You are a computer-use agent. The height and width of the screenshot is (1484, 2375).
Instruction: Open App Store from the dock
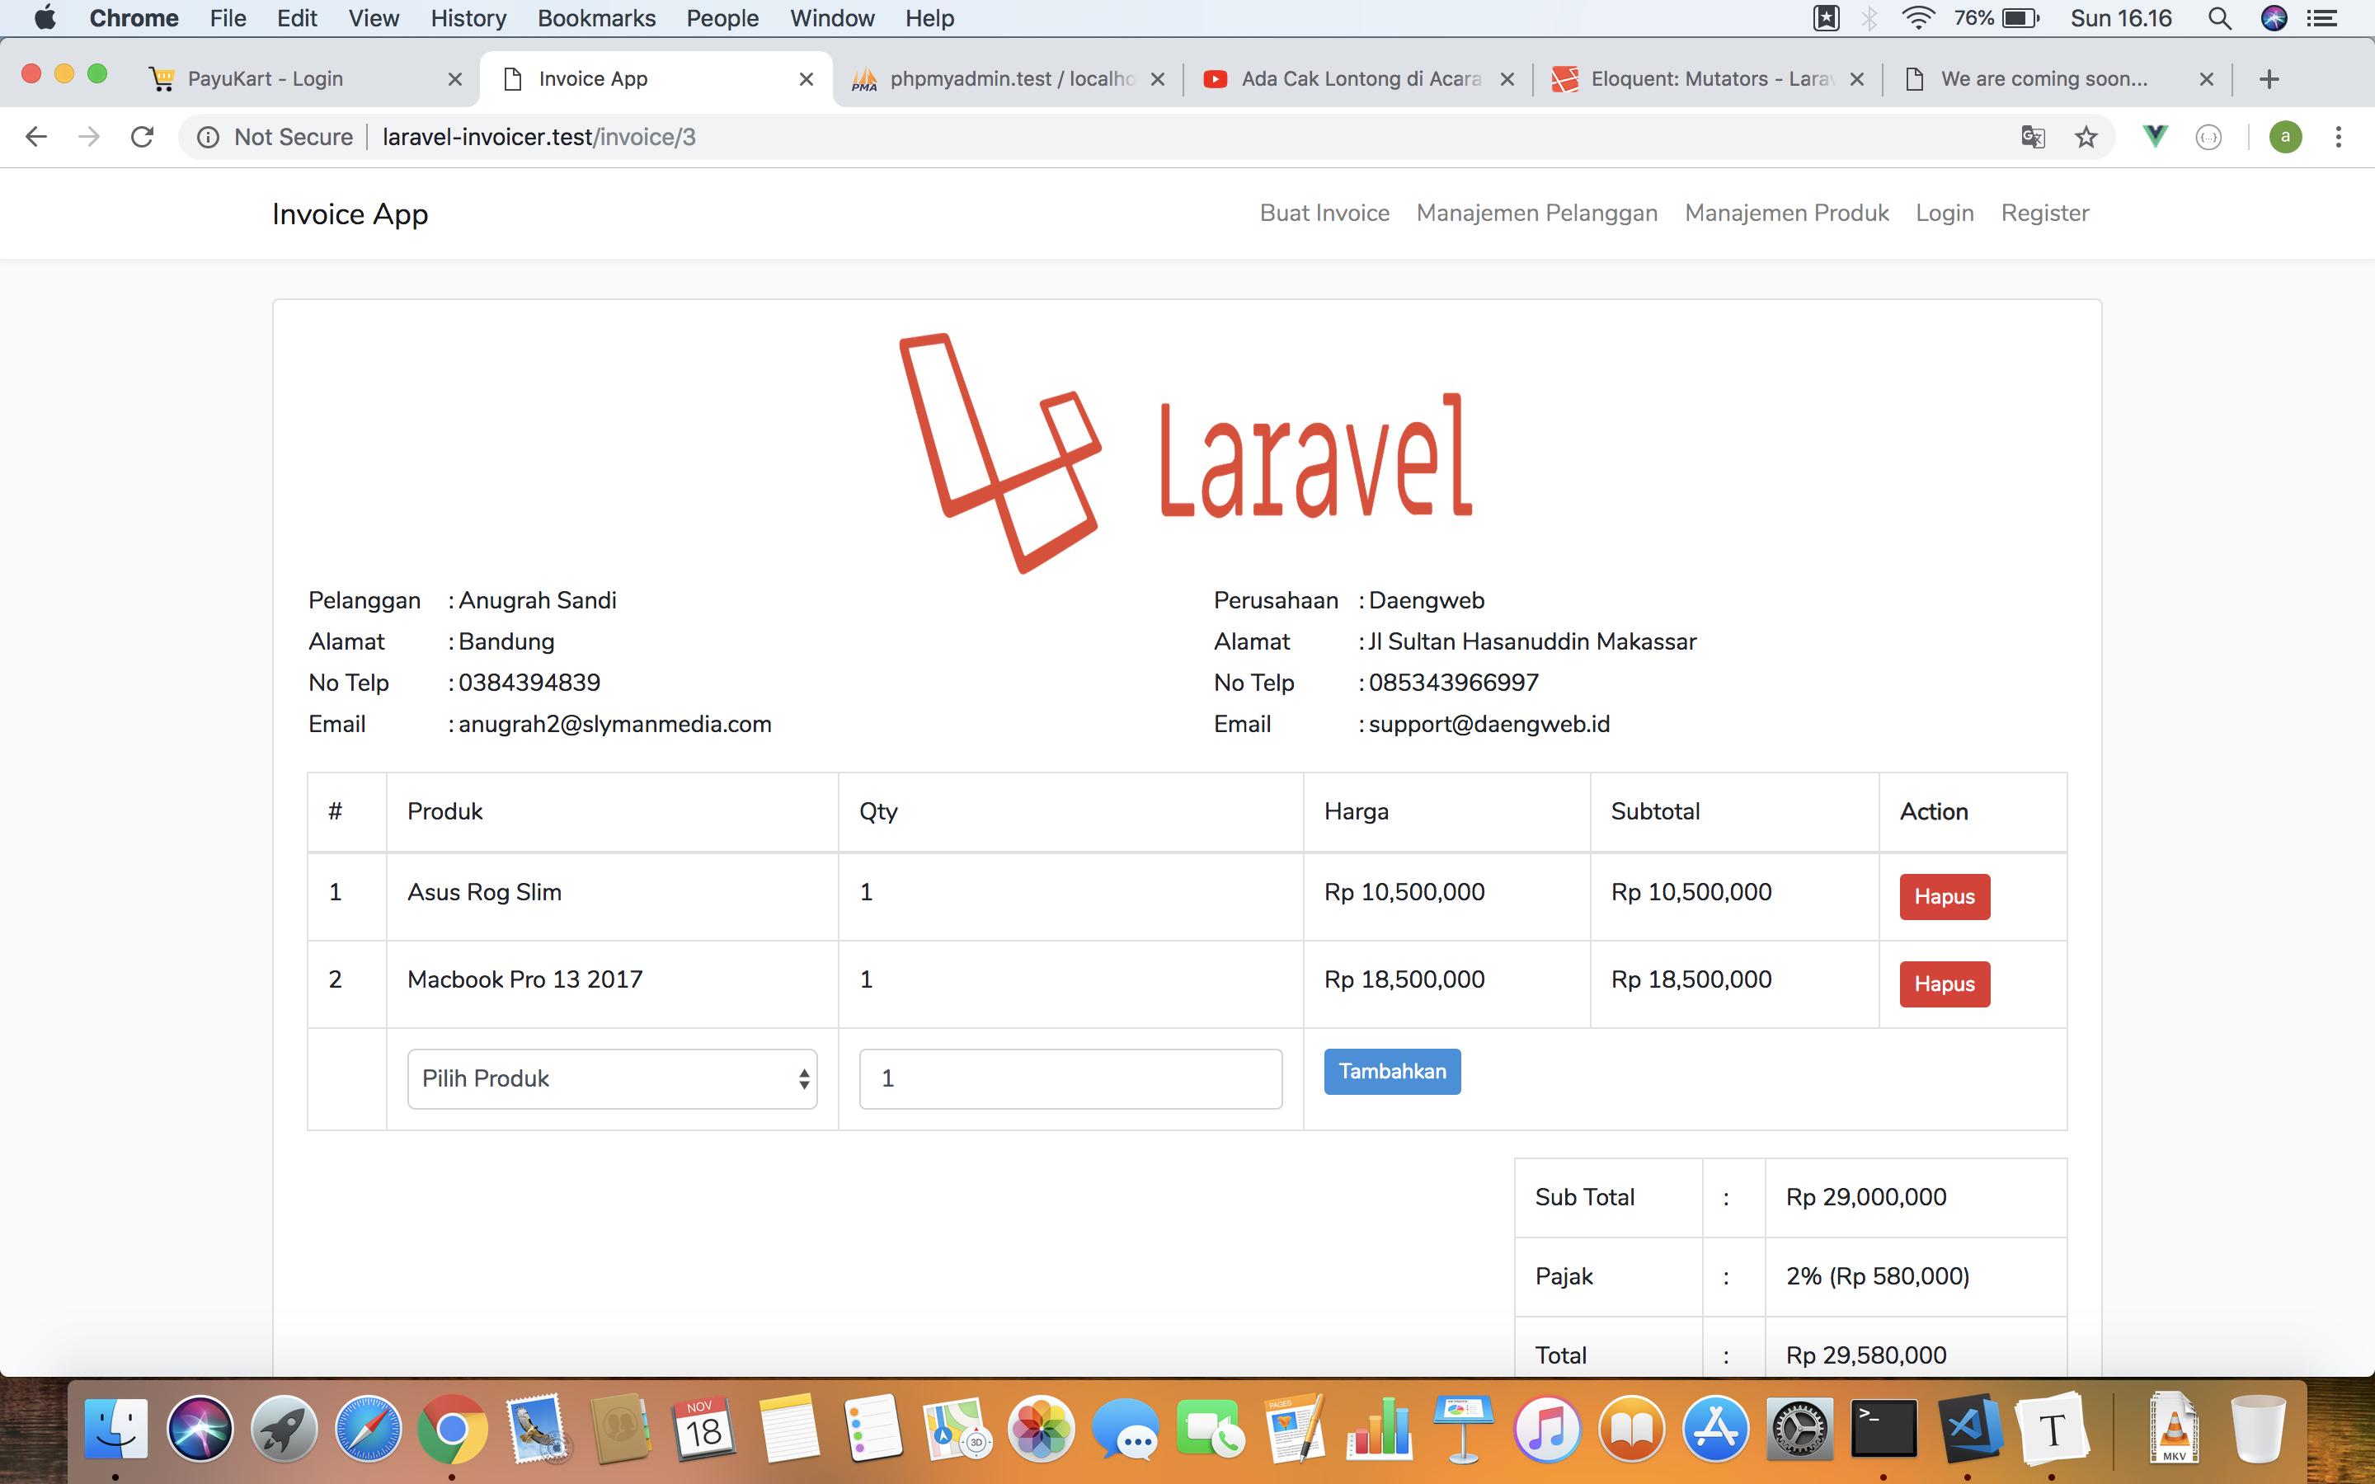click(x=1715, y=1428)
